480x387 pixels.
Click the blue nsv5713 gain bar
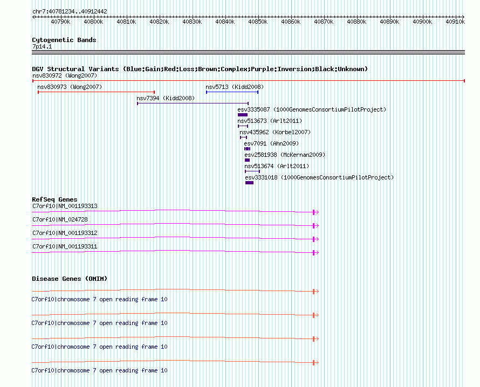pos(232,92)
